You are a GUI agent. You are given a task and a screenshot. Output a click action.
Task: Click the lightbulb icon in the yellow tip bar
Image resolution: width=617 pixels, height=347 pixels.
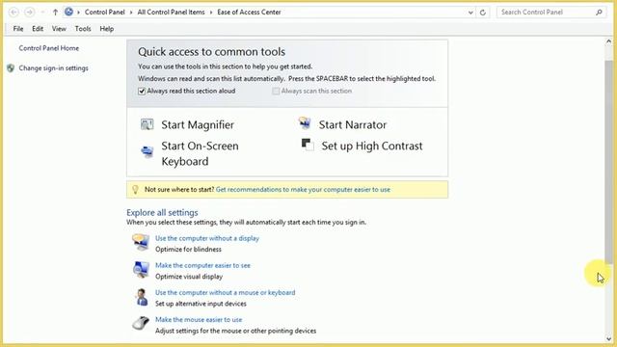click(x=135, y=190)
